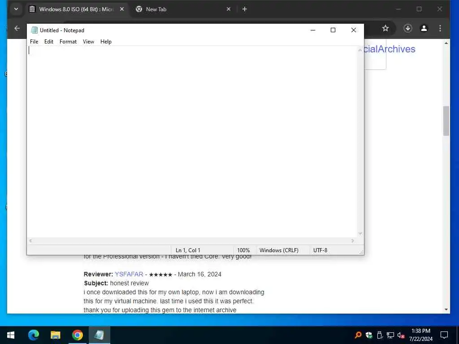Open the View menu in Notepad
The height and width of the screenshot is (344, 459).
pyautogui.click(x=88, y=42)
